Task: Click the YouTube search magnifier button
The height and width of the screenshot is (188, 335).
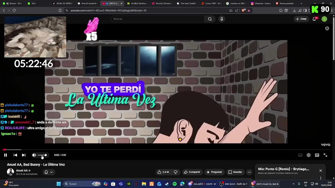Action: (x=210, y=19)
